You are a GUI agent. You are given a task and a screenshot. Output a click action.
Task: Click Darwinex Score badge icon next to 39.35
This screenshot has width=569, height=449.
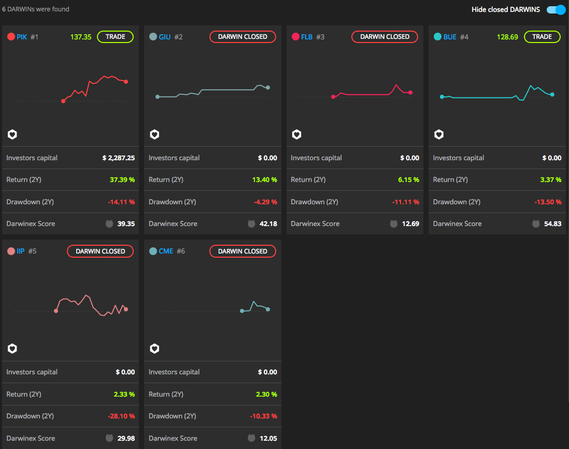[x=109, y=223]
